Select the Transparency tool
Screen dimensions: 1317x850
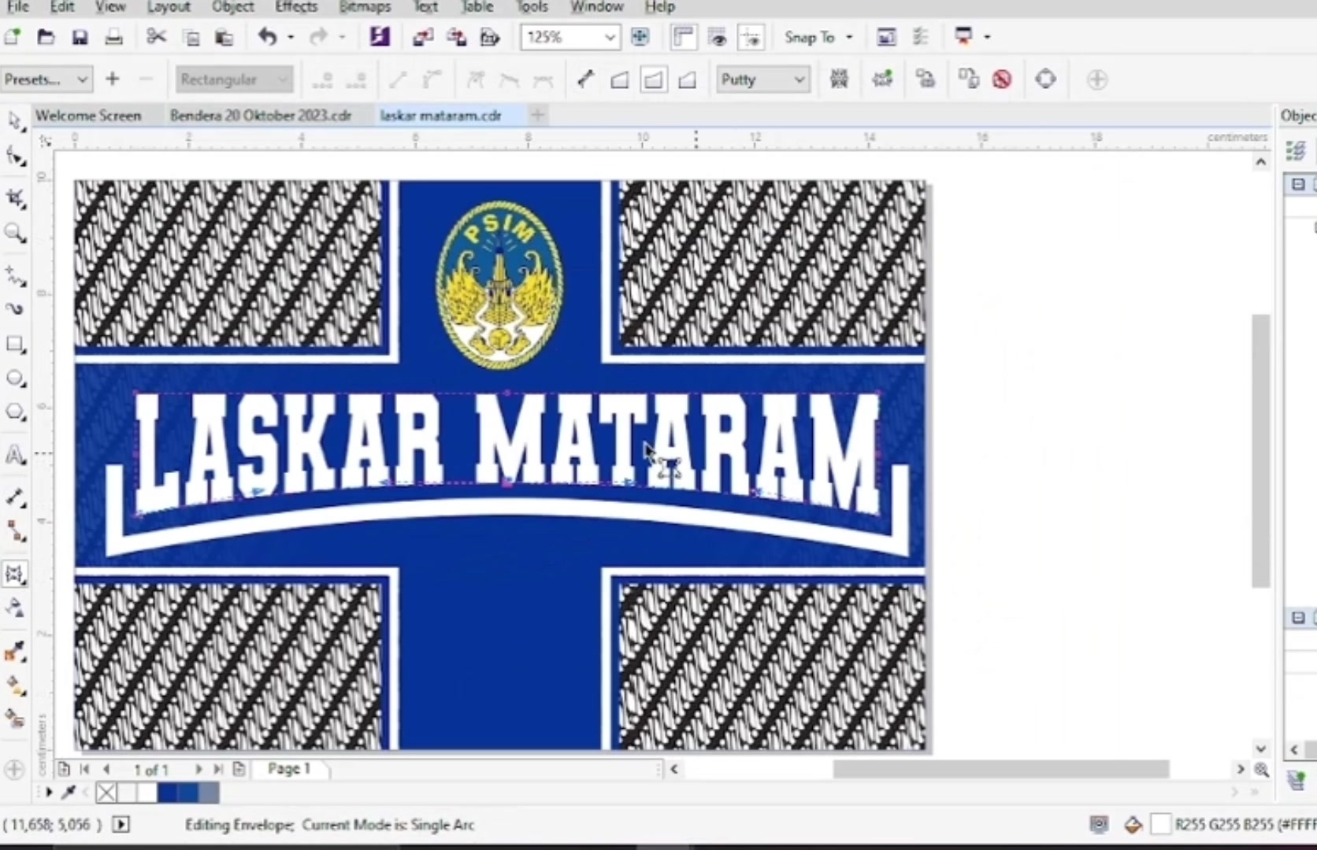pyautogui.click(x=15, y=608)
